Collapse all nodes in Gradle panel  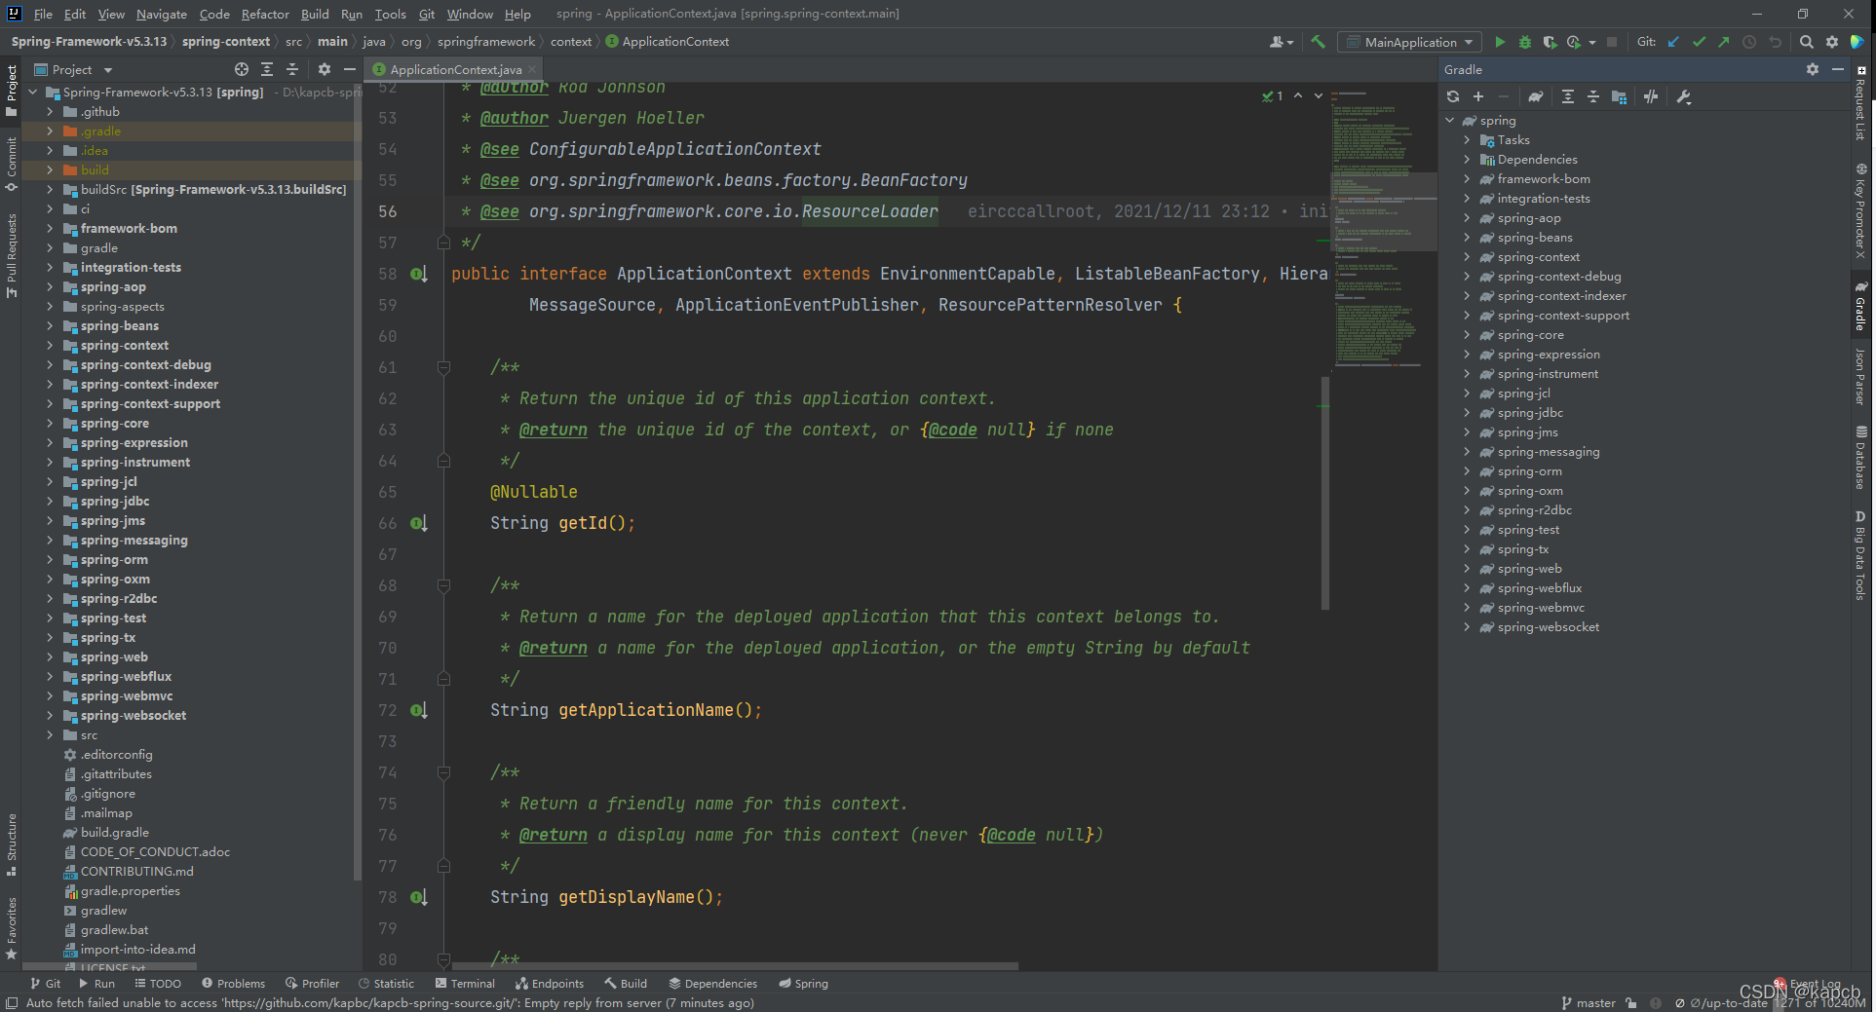[1593, 96]
